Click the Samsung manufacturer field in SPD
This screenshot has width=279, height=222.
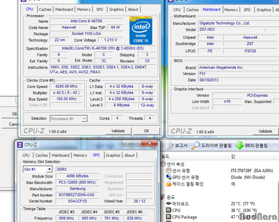[77, 189]
